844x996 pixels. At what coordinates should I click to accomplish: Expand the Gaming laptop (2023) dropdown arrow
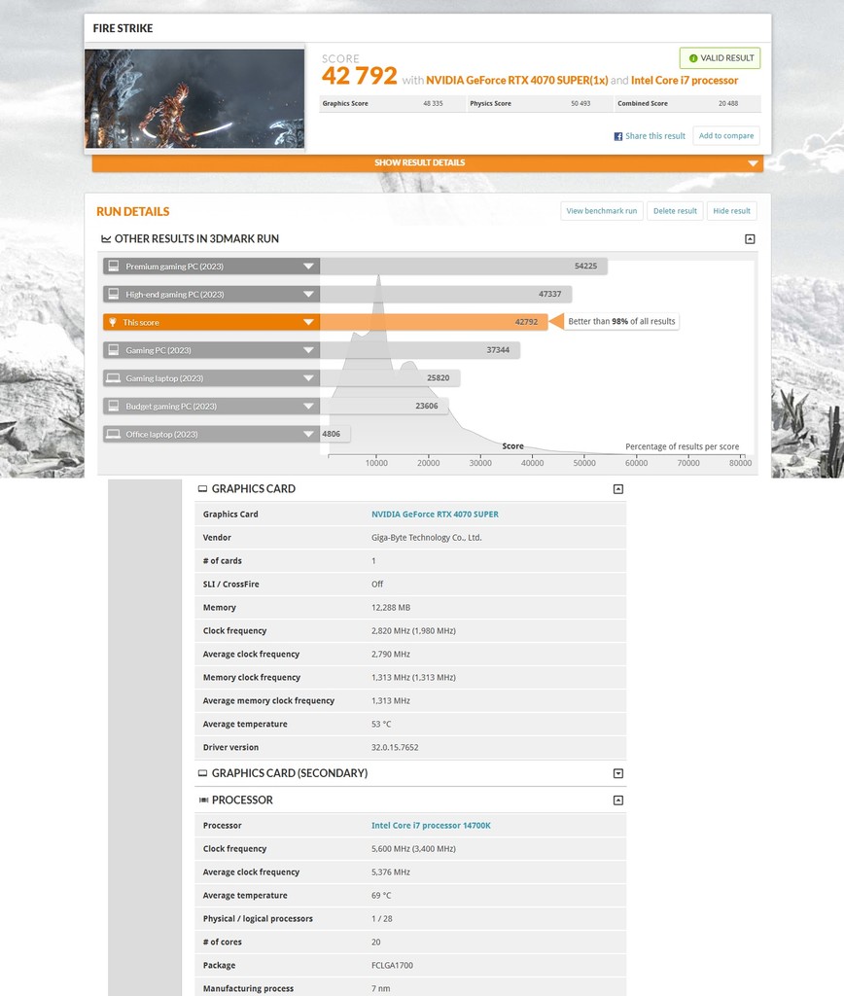point(308,378)
